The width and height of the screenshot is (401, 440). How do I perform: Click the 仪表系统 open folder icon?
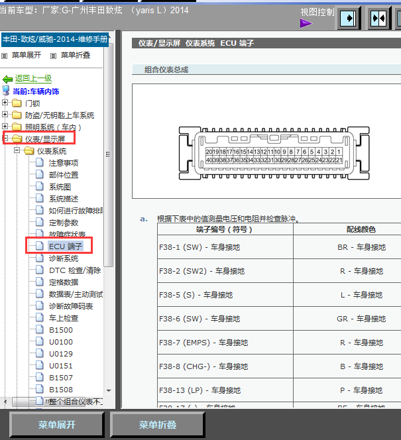tap(29, 150)
